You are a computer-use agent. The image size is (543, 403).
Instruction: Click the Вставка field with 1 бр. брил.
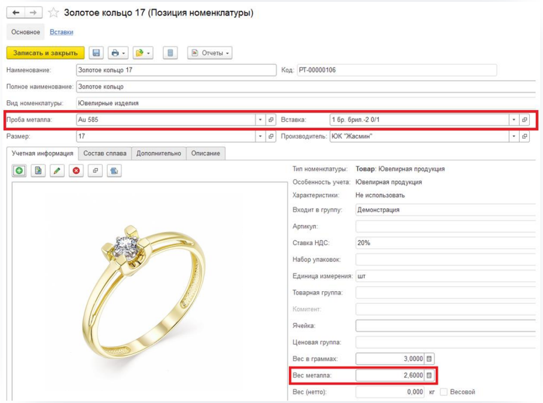(419, 120)
